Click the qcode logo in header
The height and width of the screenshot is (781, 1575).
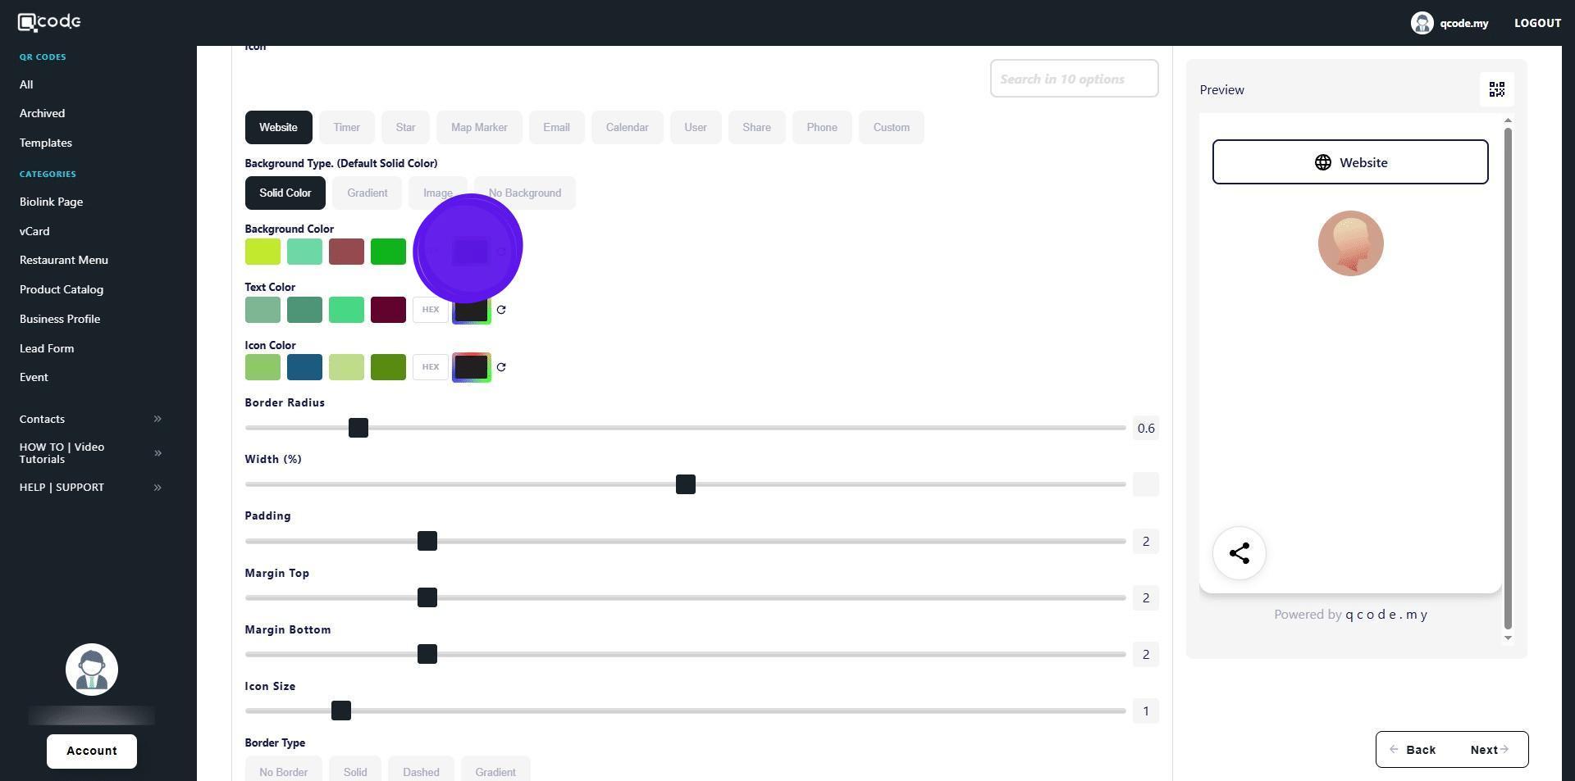49,22
